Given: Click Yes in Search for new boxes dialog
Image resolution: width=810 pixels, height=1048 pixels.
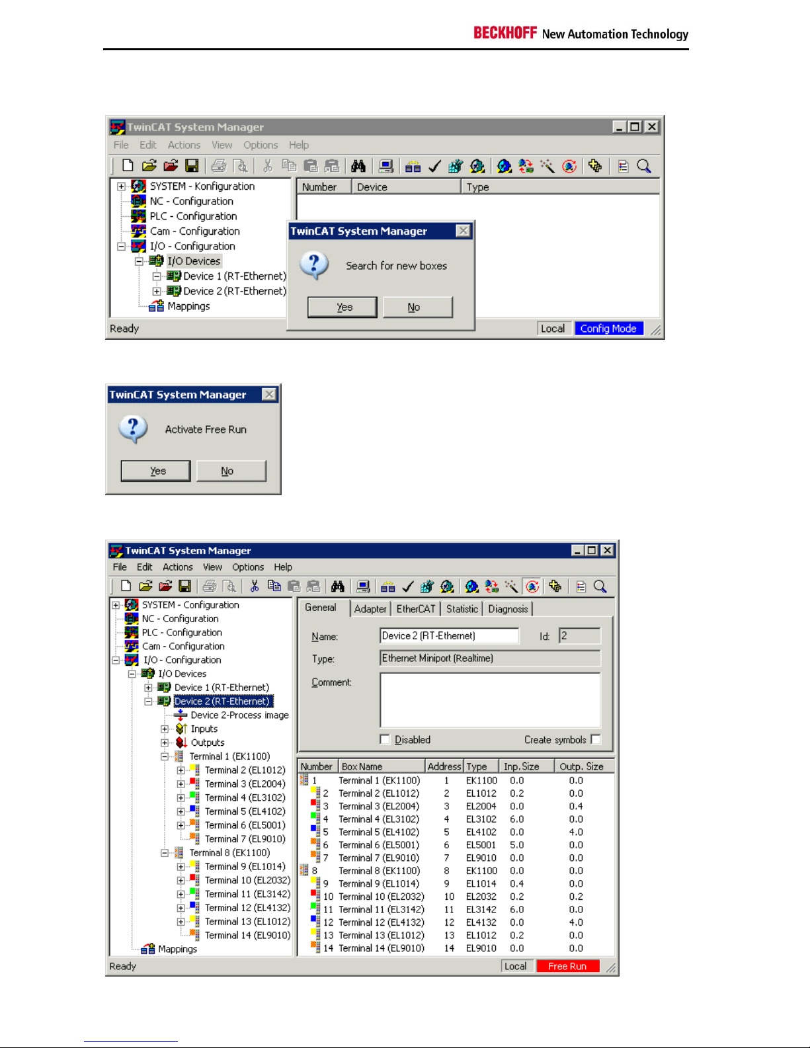Looking at the screenshot, I should [343, 307].
